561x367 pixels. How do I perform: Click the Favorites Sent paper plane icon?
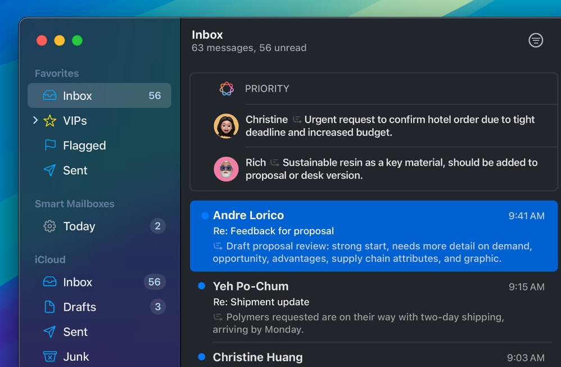(49, 170)
